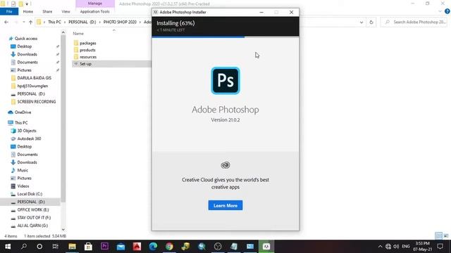Image resolution: width=451 pixels, height=253 pixels.
Task: Open the packages folder
Action: 87,43
